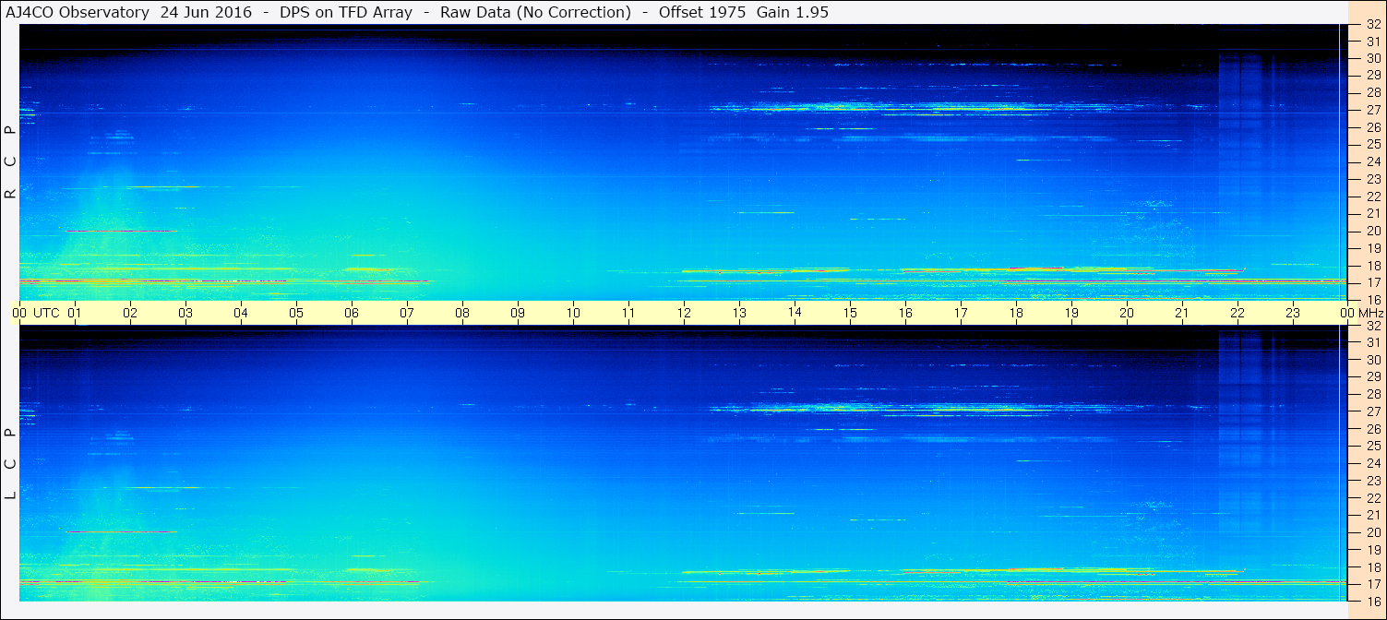Click the 'UTC' label on time axis
Viewport: 1387px width, 620px height.
point(46,313)
